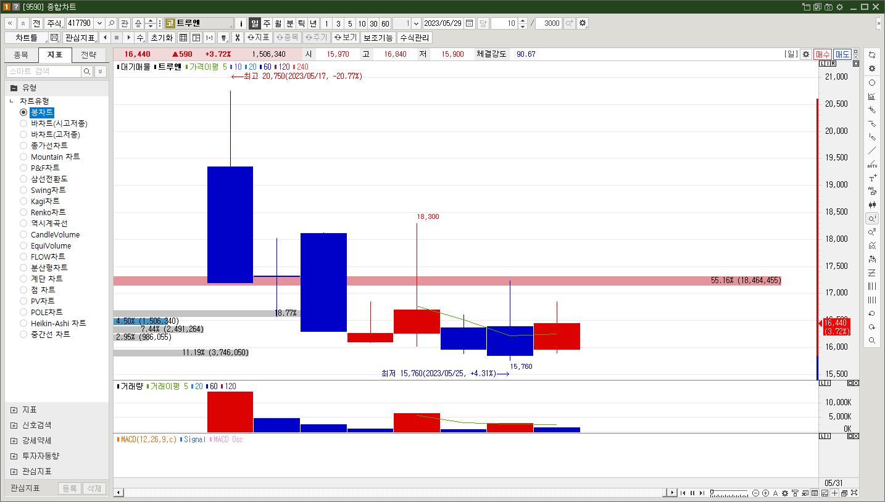Switch to the 종목 tab
885x502 pixels.
point(21,55)
